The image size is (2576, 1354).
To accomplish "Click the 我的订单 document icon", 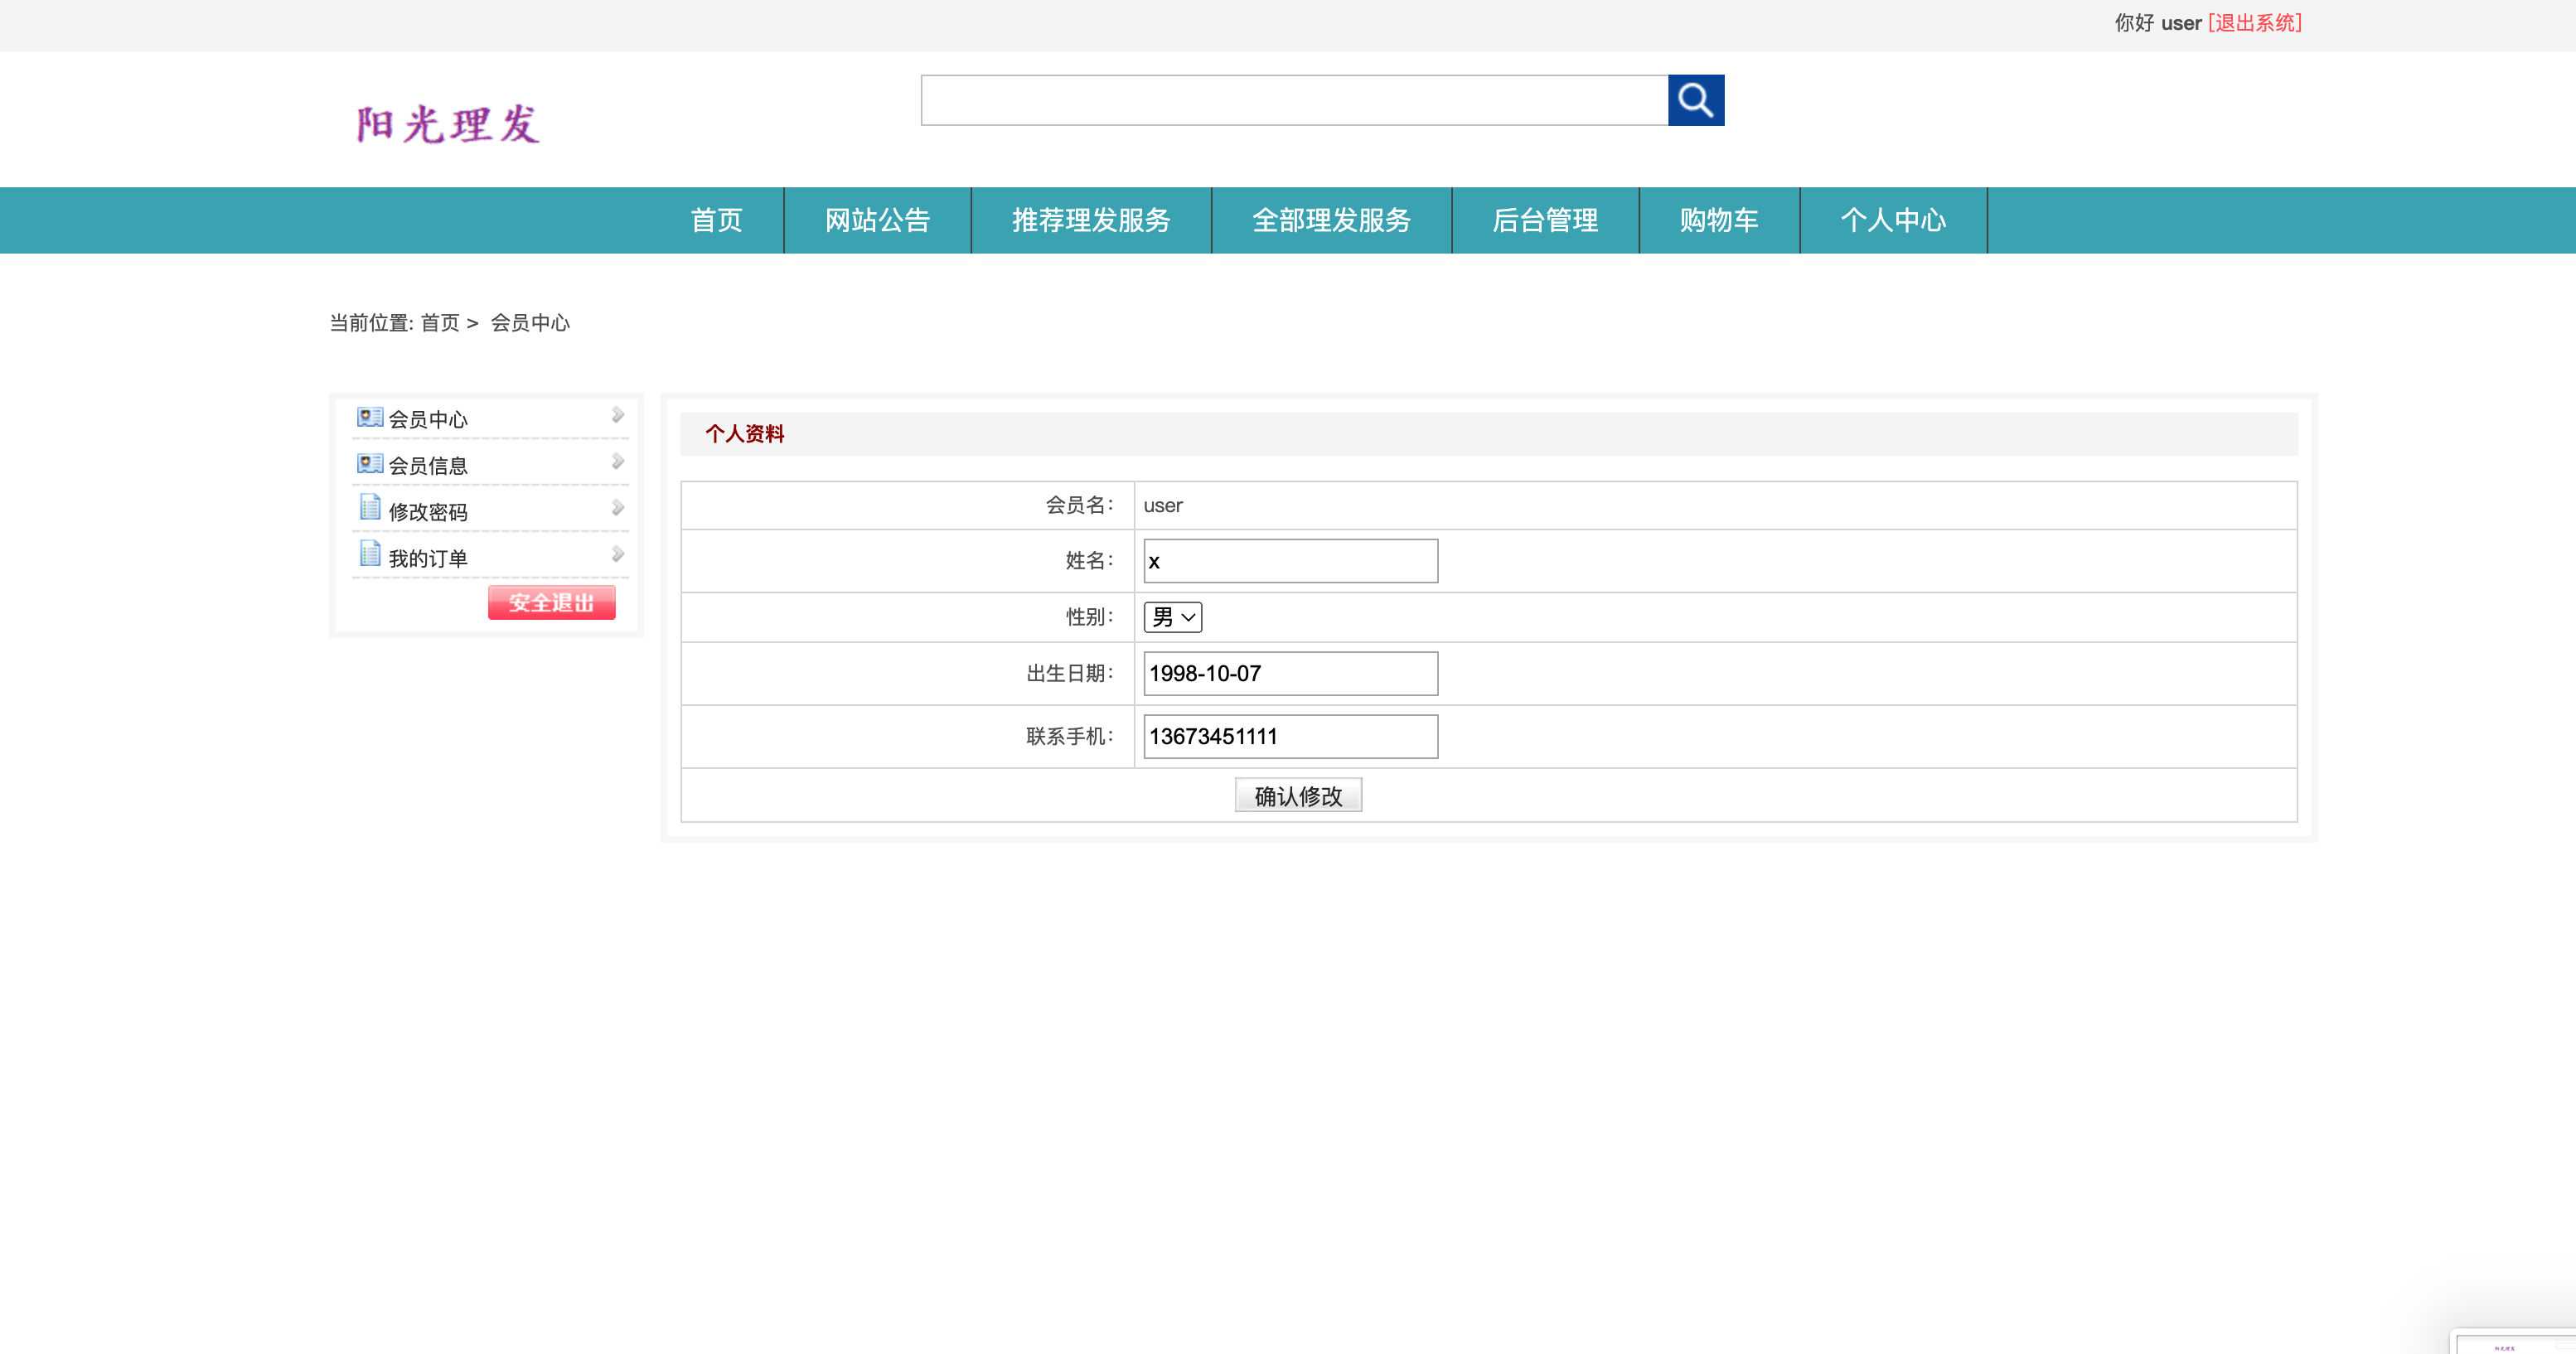I will click(x=369, y=553).
